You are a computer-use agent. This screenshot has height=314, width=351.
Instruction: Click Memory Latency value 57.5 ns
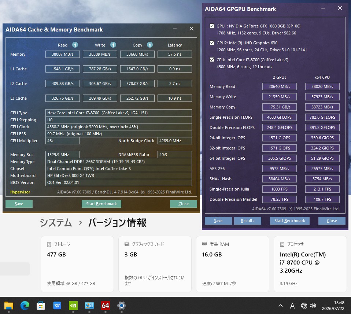click(x=175, y=54)
